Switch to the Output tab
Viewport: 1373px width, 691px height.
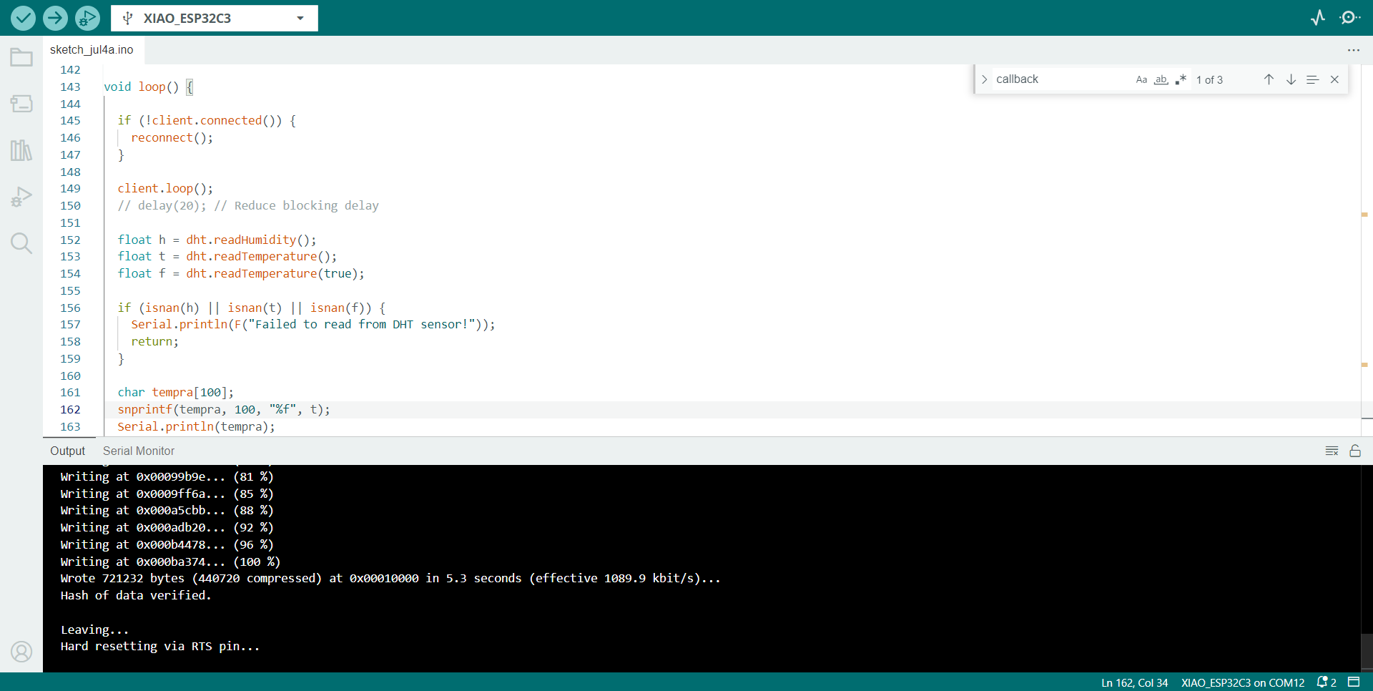[67, 451]
